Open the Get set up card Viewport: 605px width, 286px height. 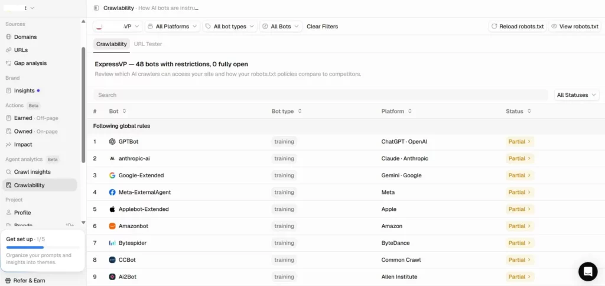(x=43, y=251)
